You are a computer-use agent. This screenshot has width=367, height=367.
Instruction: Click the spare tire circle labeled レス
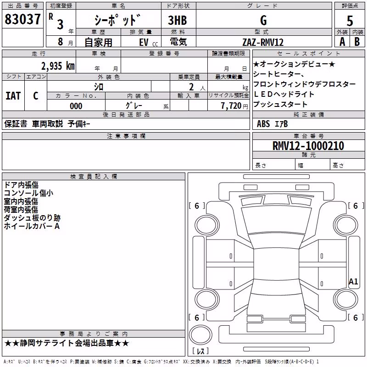click(x=200, y=334)
